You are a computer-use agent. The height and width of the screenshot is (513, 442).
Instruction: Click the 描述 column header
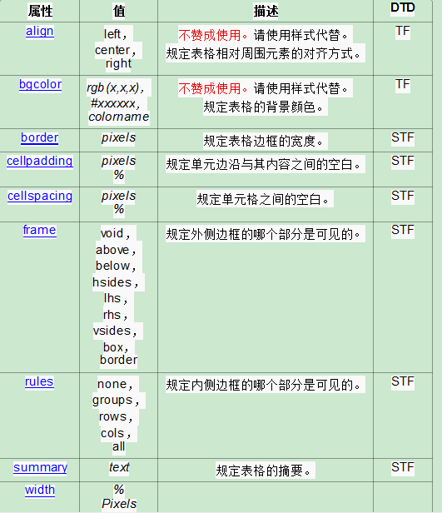(x=266, y=11)
